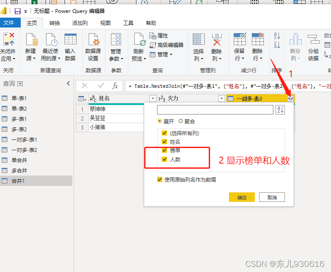Click Group By (分组依据) icon
The width and height of the screenshot is (331, 272).
tap(313, 39)
